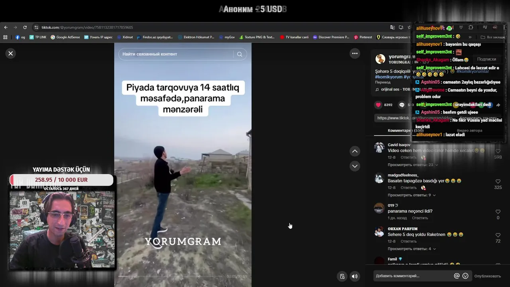
Task: Open the TV kanallar canli bookmark
Action: click(x=294, y=37)
